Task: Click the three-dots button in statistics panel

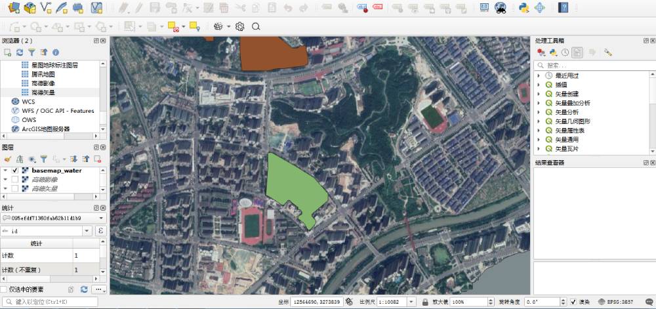Action: (x=98, y=289)
